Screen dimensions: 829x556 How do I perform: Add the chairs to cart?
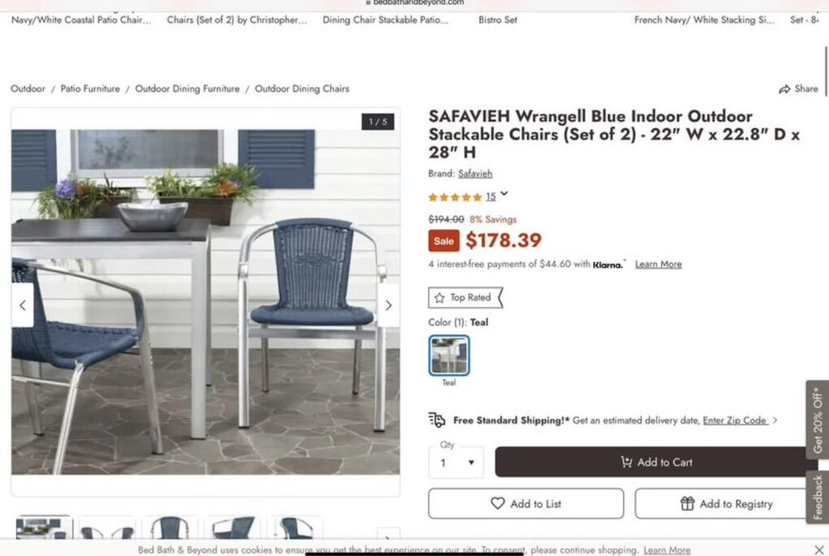[x=656, y=462]
